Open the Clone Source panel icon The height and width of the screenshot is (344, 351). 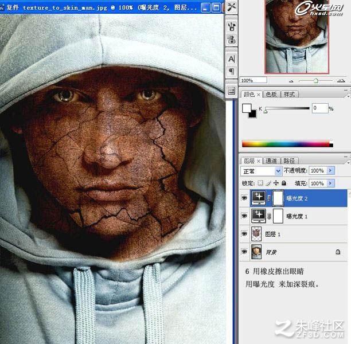pos(232,40)
